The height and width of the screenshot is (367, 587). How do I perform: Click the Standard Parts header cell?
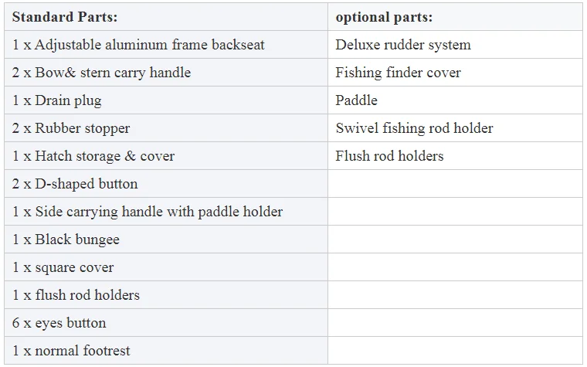(166, 17)
